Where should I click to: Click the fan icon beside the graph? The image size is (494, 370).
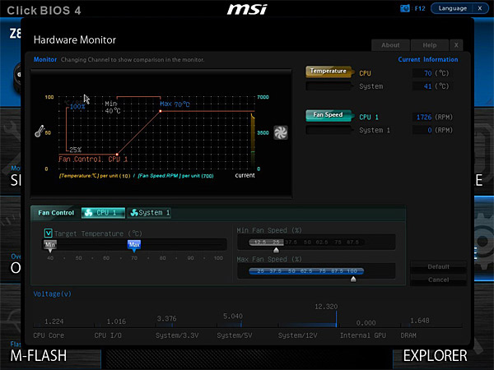pos(281,132)
